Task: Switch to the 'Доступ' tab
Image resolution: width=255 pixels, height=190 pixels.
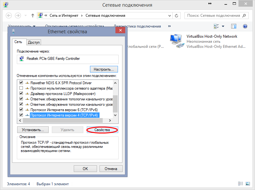Action: [x=34, y=42]
